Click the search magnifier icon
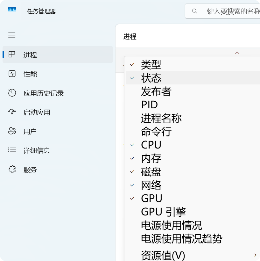 click(x=195, y=11)
